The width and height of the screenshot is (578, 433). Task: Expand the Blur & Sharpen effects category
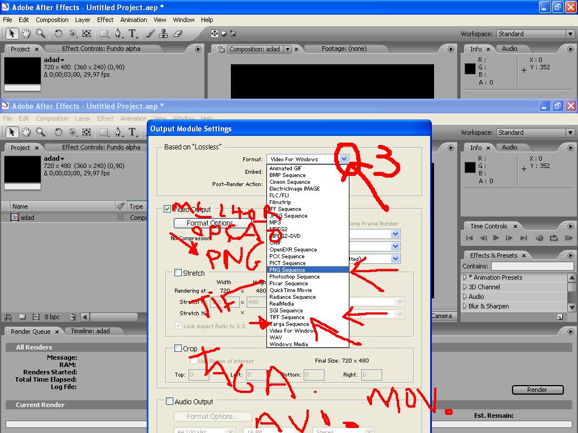pos(465,306)
